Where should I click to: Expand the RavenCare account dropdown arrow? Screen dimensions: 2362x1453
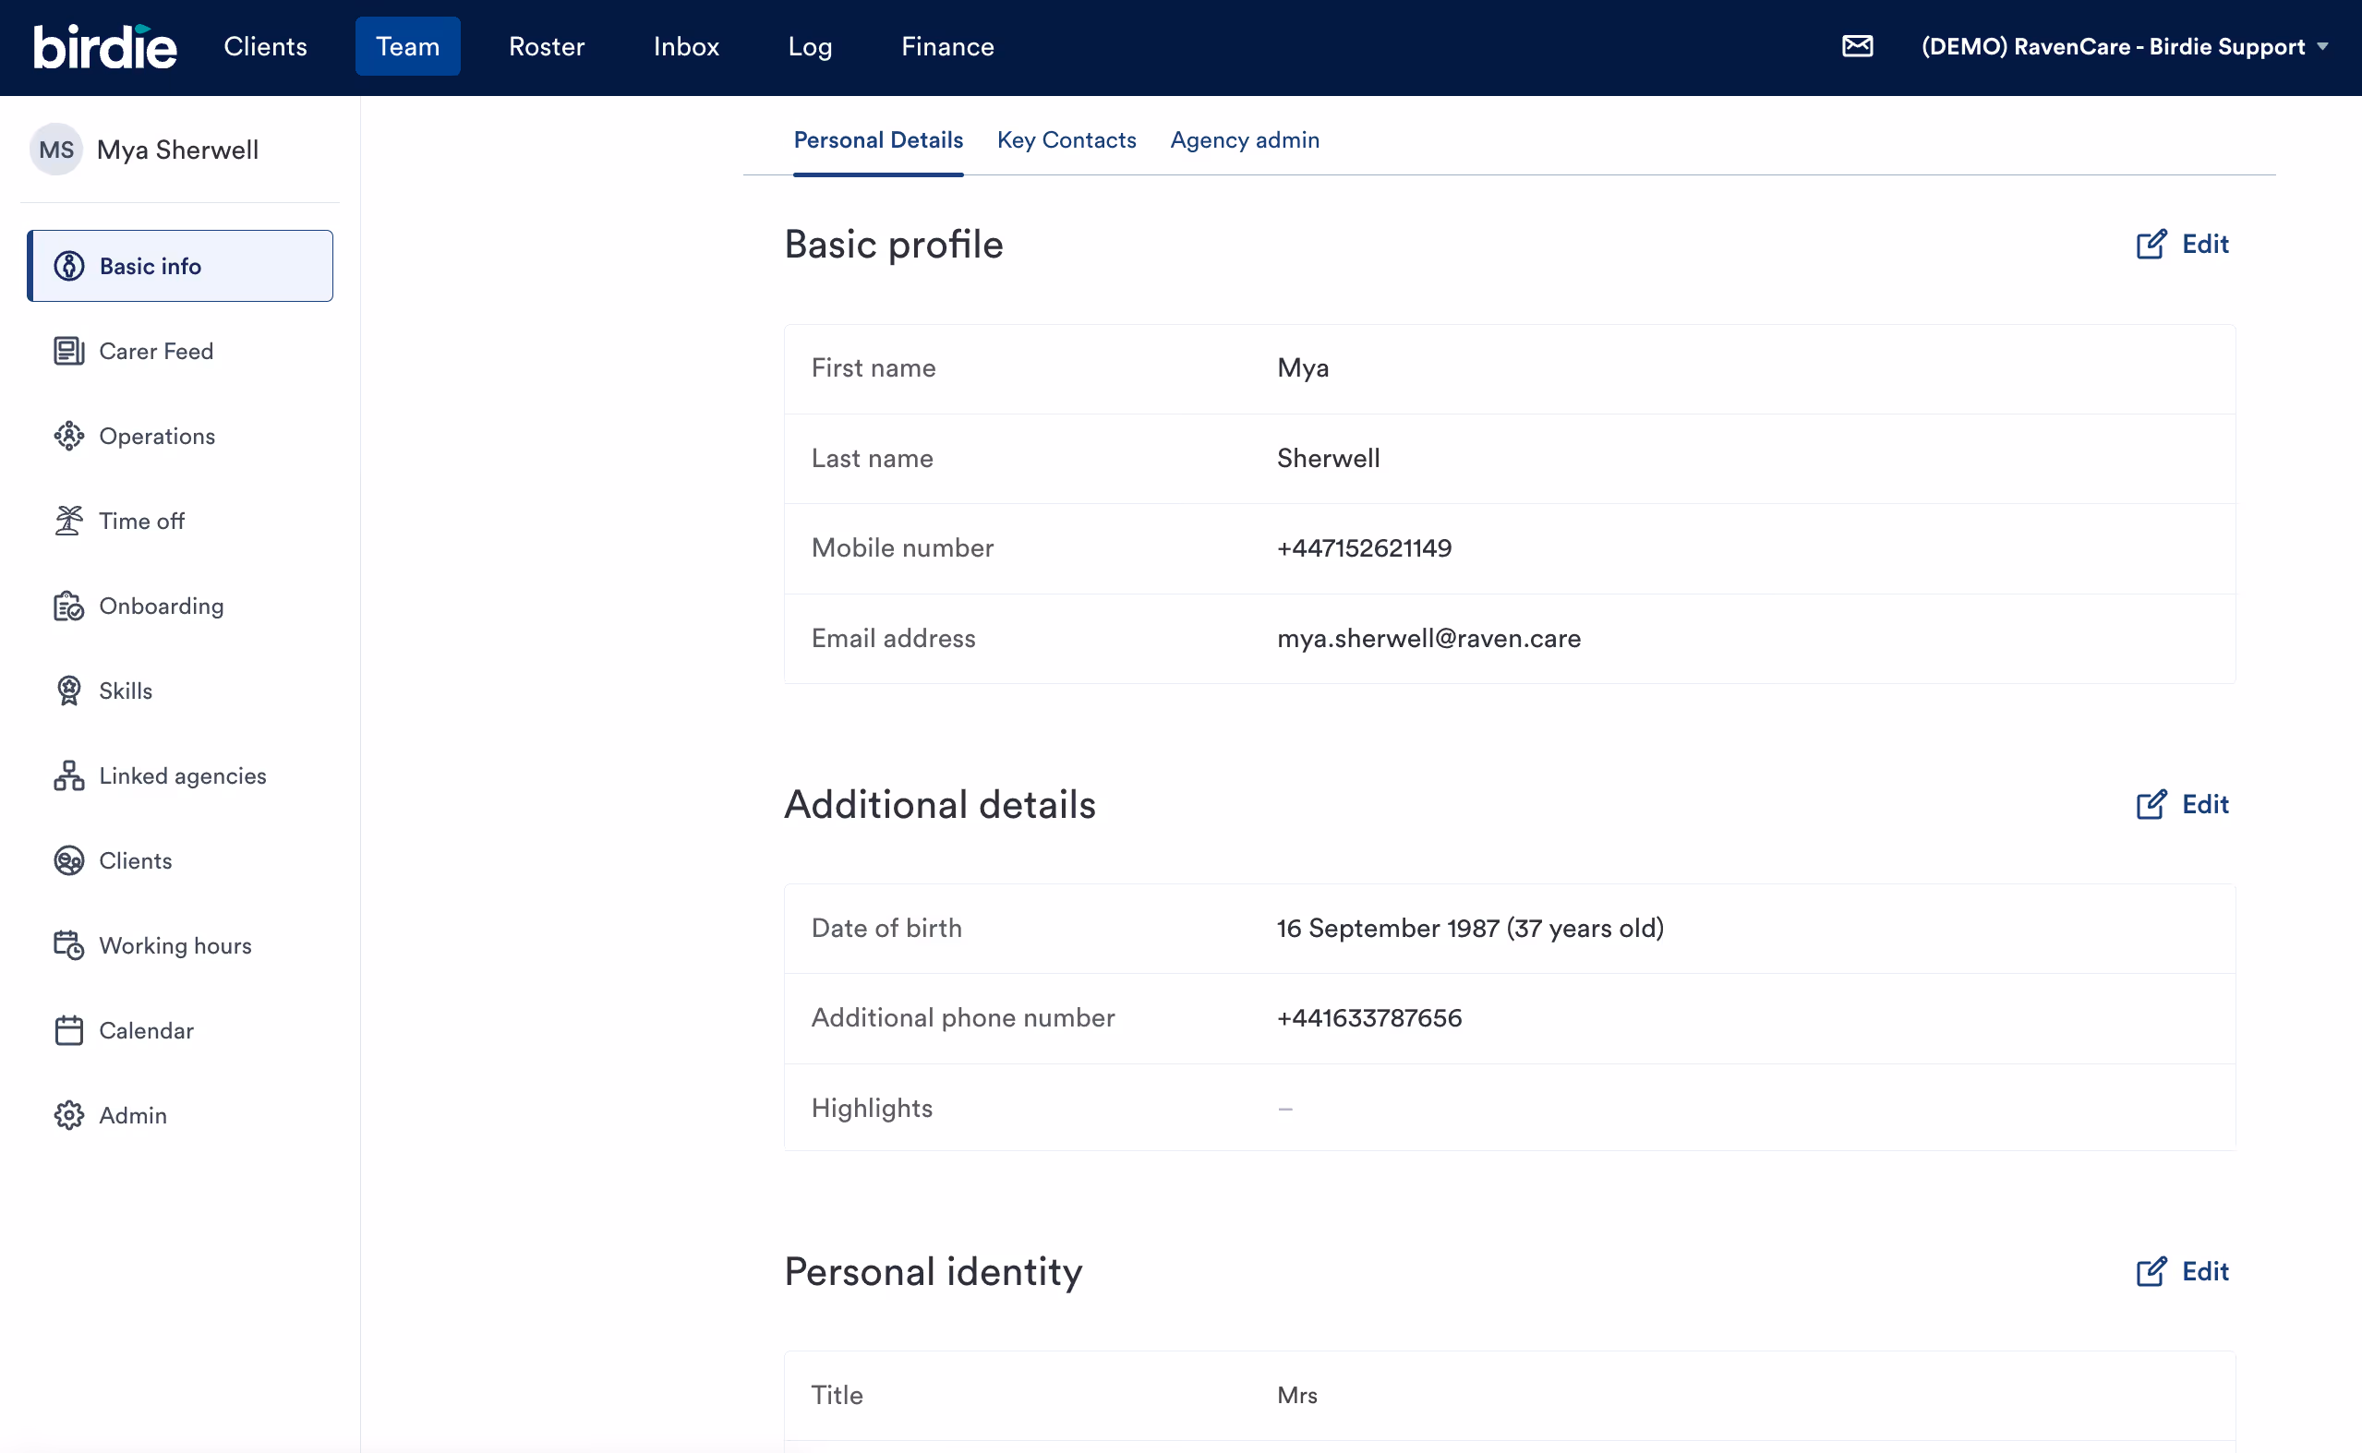(x=2322, y=46)
